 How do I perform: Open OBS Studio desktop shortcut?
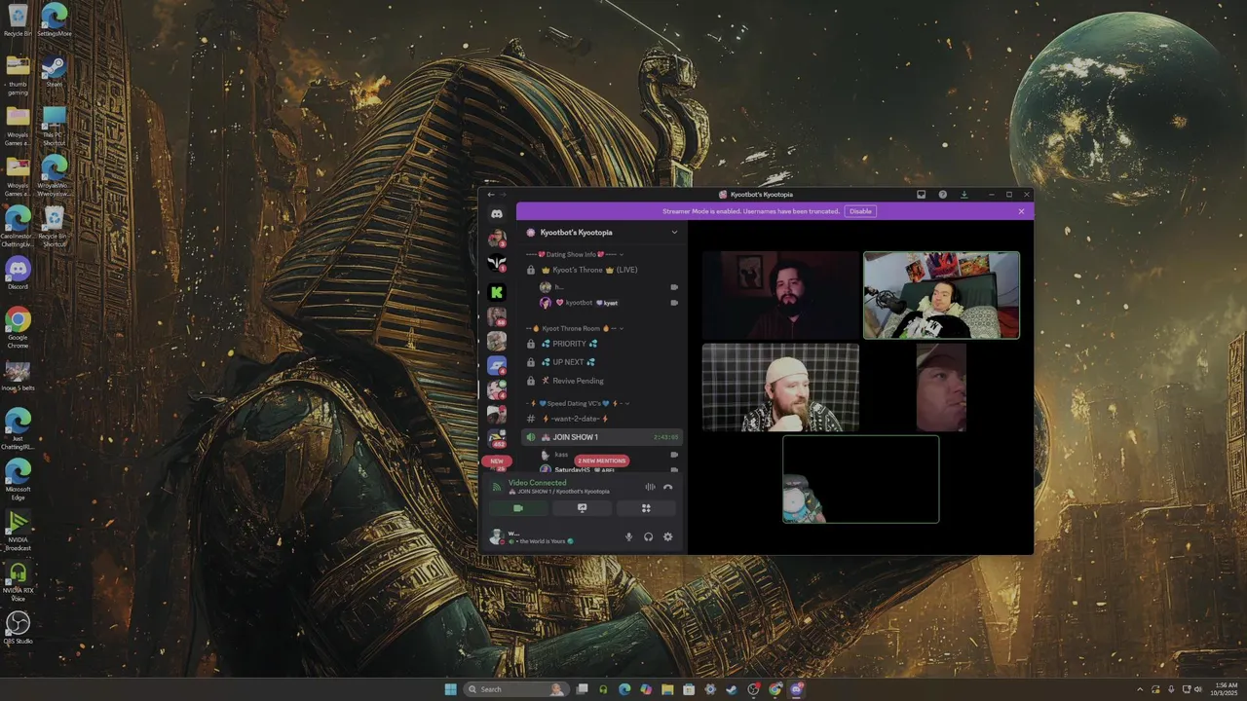(18, 628)
